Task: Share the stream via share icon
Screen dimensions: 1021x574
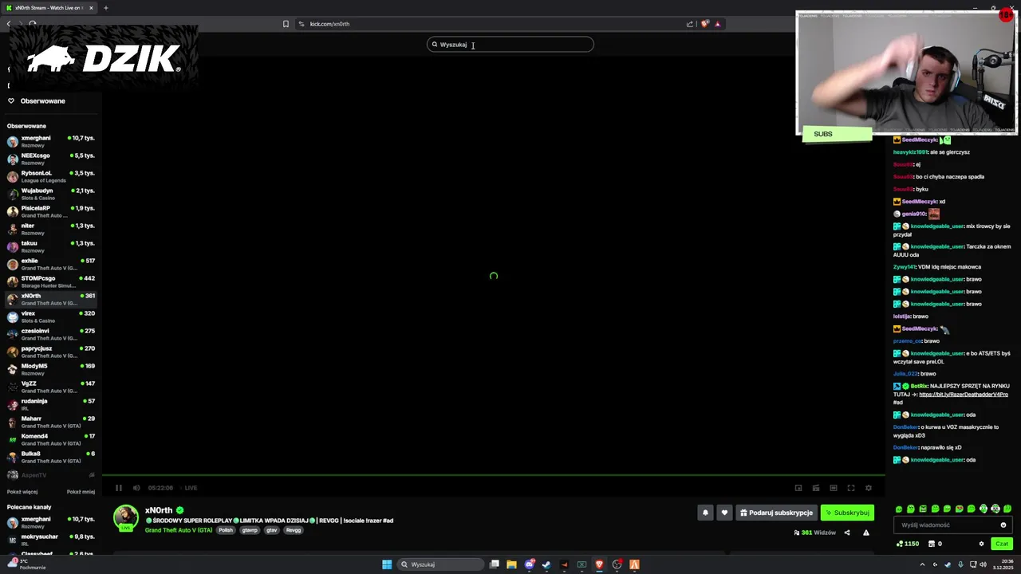Action: point(847,533)
